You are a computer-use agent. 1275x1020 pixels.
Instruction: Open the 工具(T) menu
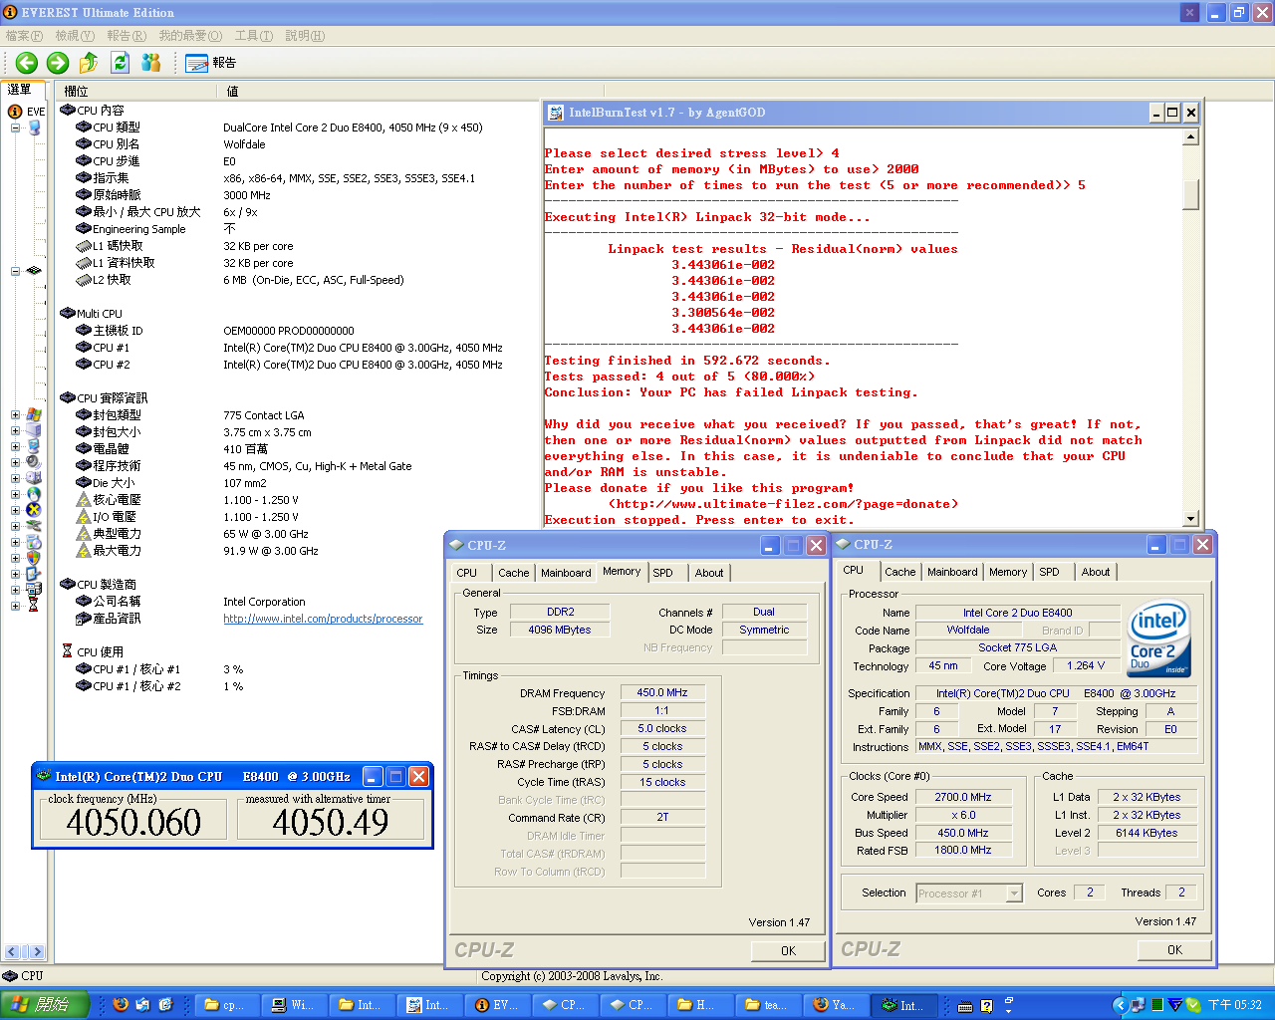[253, 36]
